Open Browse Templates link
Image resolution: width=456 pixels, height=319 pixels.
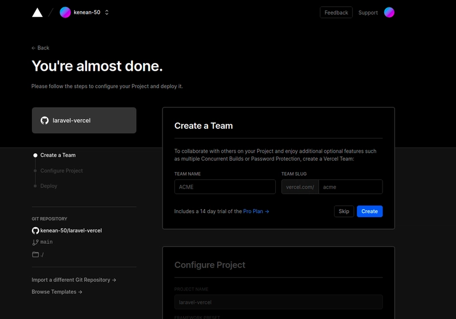(57, 292)
